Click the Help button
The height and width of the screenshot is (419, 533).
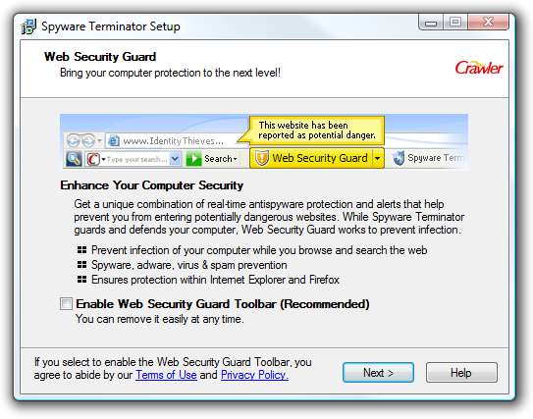(x=461, y=373)
